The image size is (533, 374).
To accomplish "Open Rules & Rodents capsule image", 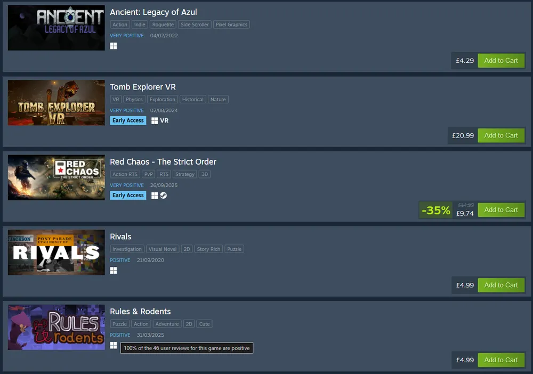I will (x=56, y=327).
